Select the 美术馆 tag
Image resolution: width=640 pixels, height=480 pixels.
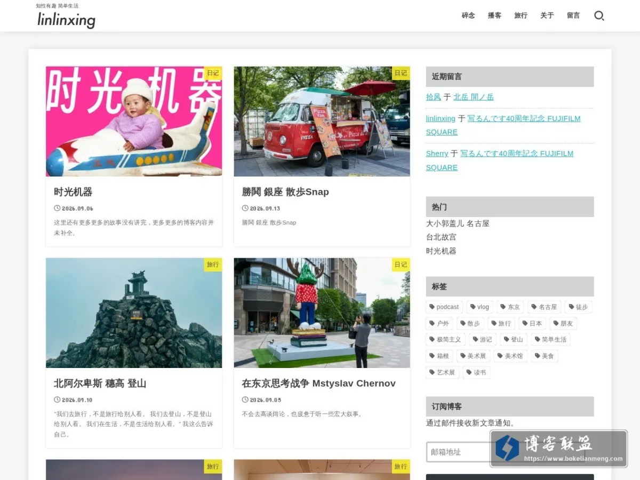[x=511, y=356]
